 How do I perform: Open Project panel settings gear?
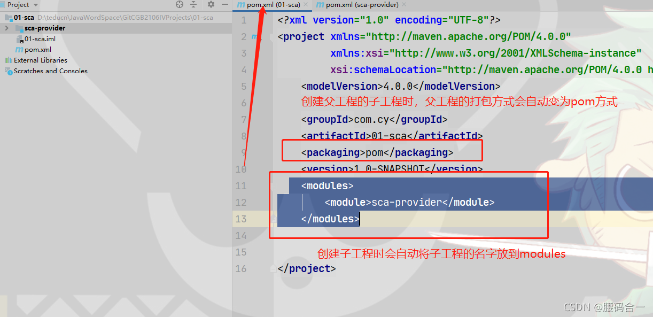pyautogui.click(x=211, y=4)
